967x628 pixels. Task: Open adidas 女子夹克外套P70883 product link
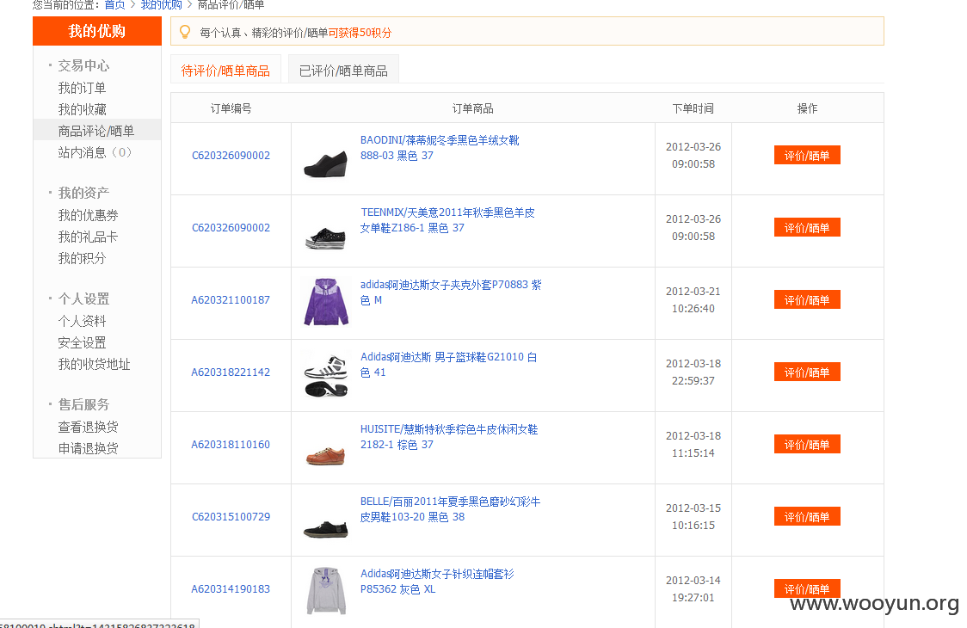point(451,292)
